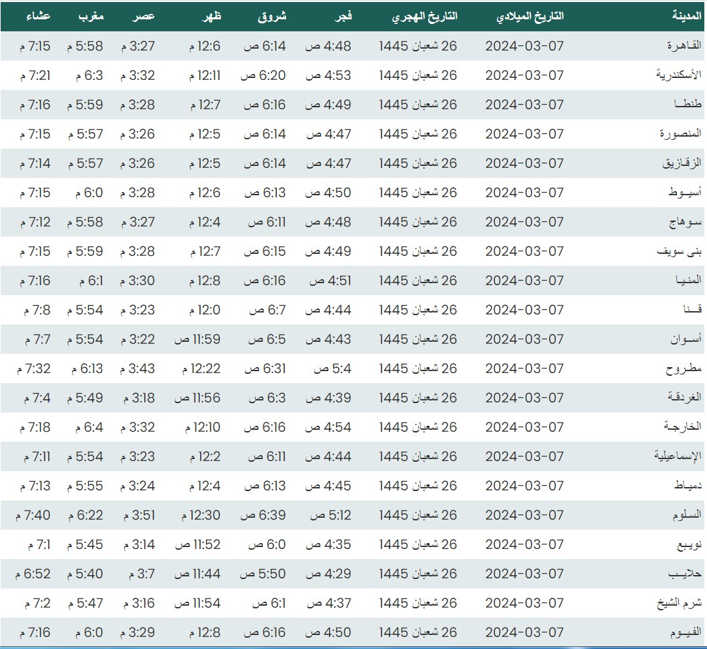Click the عصر column header

coord(146,17)
